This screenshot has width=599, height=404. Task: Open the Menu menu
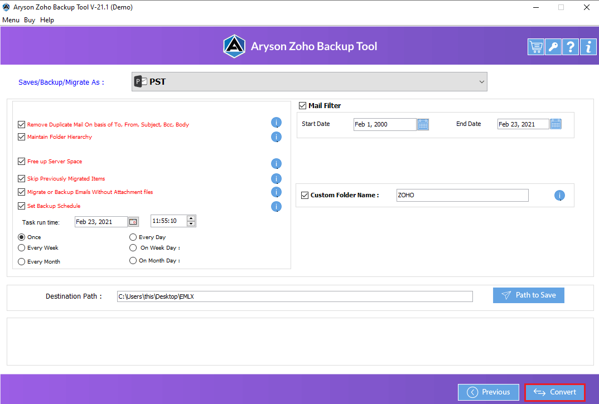pos(11,20)
